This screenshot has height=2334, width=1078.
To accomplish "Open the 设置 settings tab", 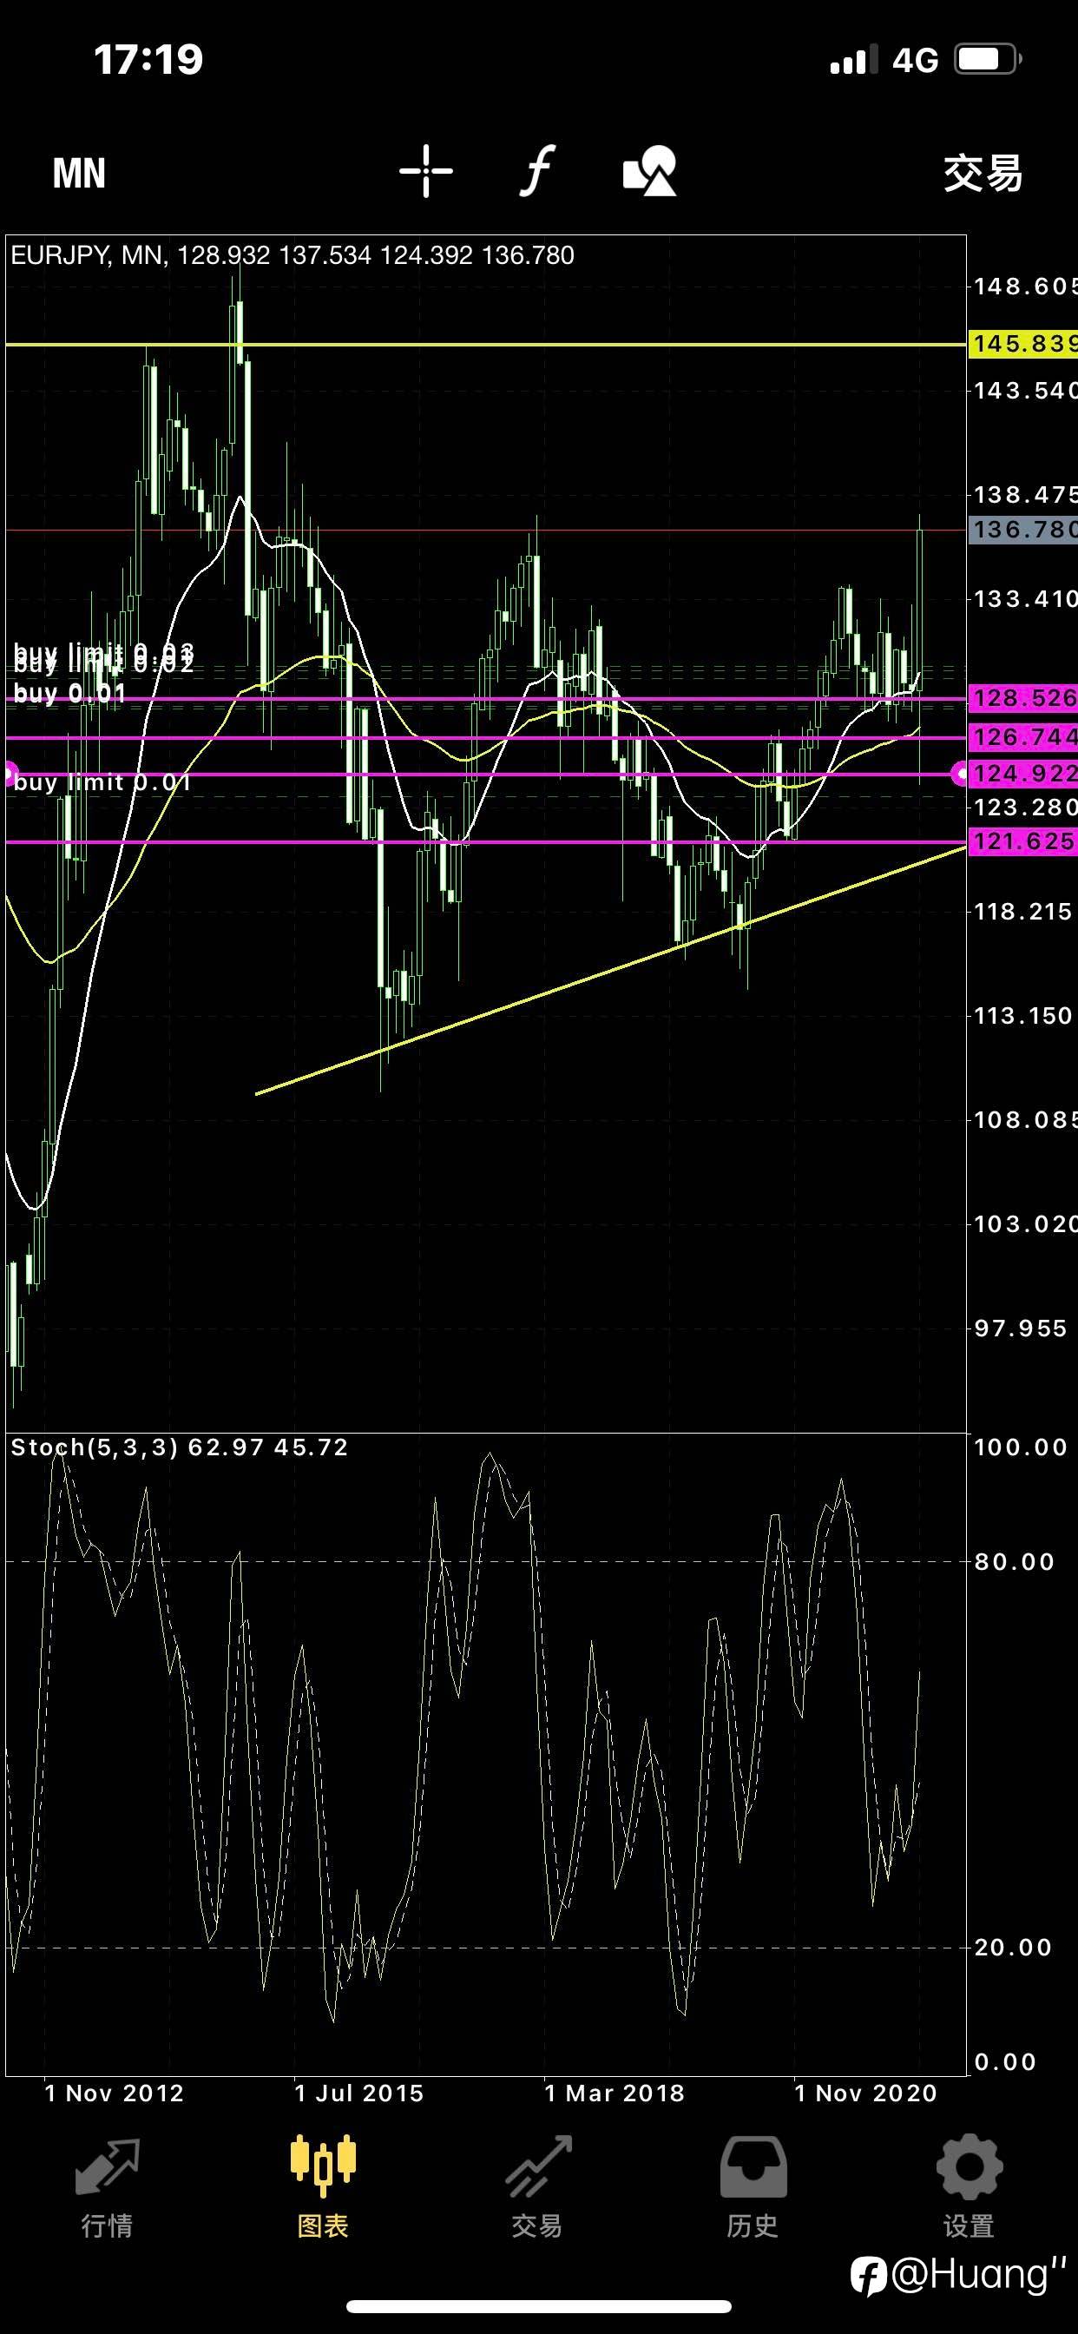I will click(969, 2186).
